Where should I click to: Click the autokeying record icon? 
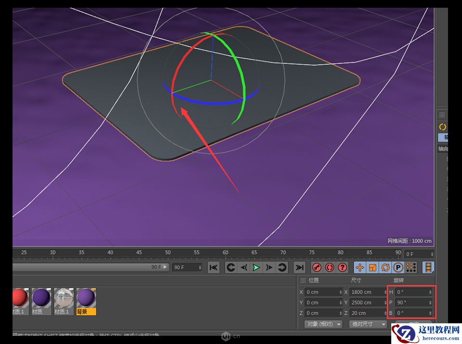tap(330, 268)
